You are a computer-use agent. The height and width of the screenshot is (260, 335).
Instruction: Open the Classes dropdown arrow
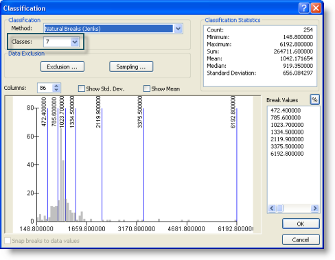[75, 42]
